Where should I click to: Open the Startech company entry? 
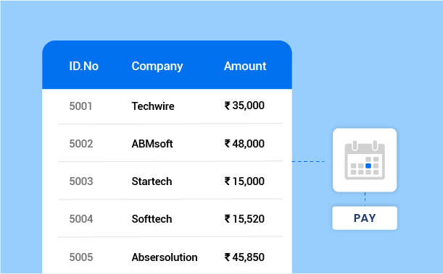point(152,181)
